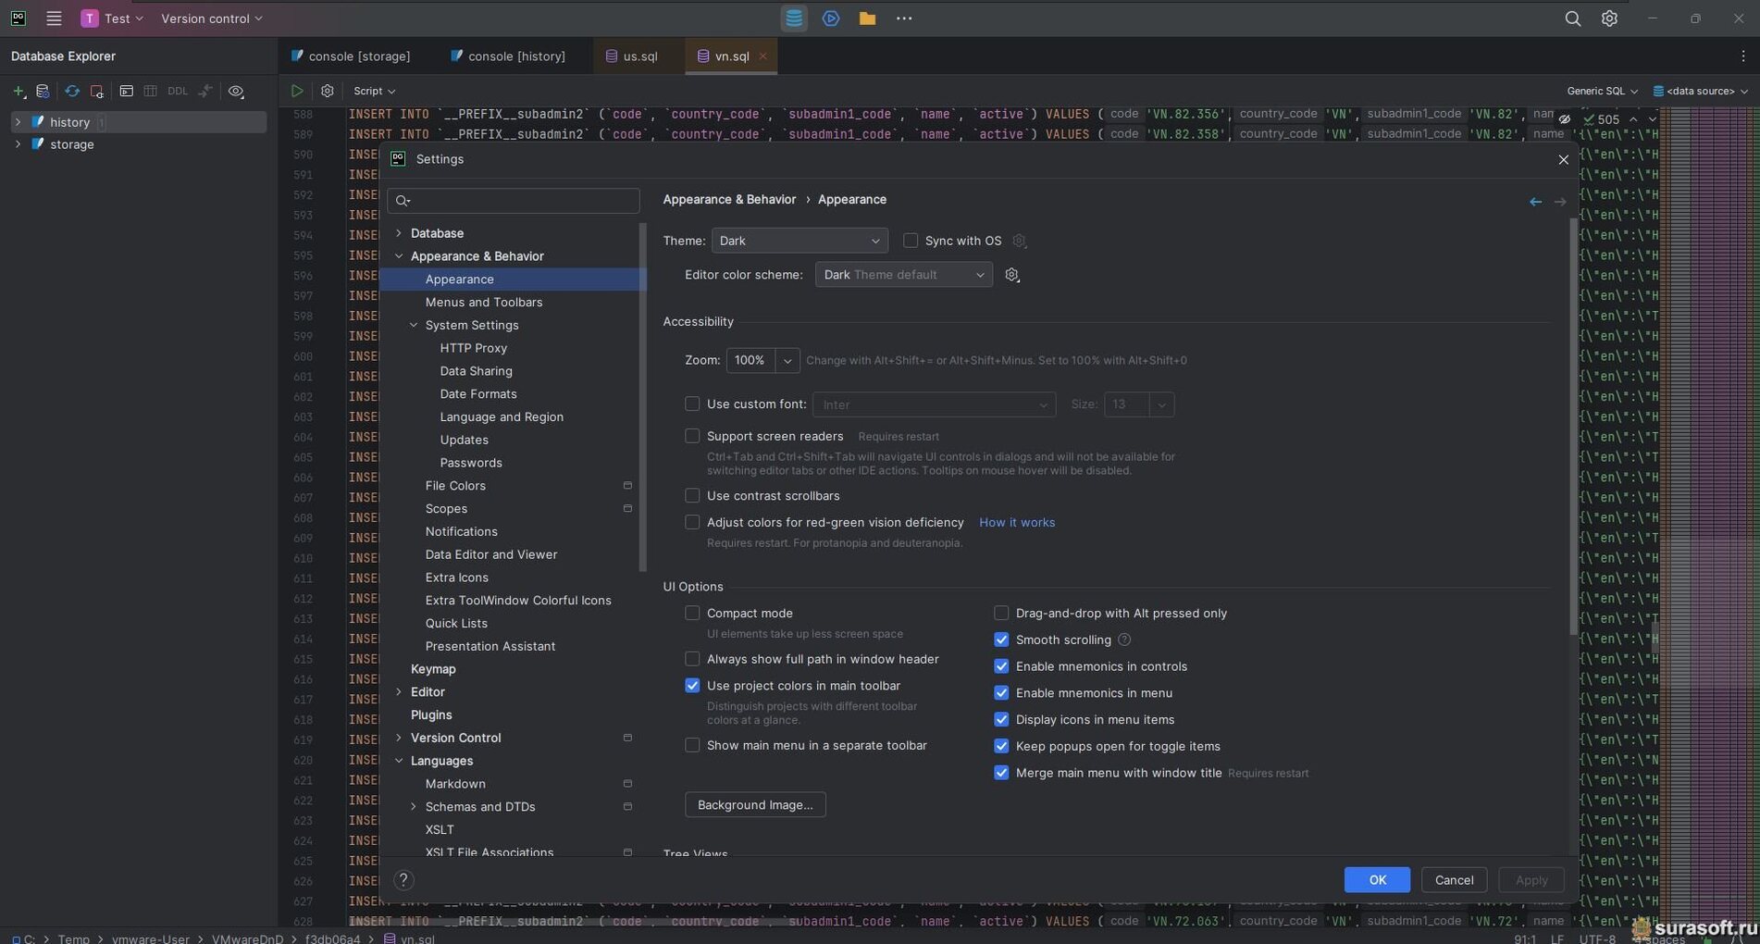Expand the history data source tree node
The height and width of the screenshot is (944, 1760).
18,122
